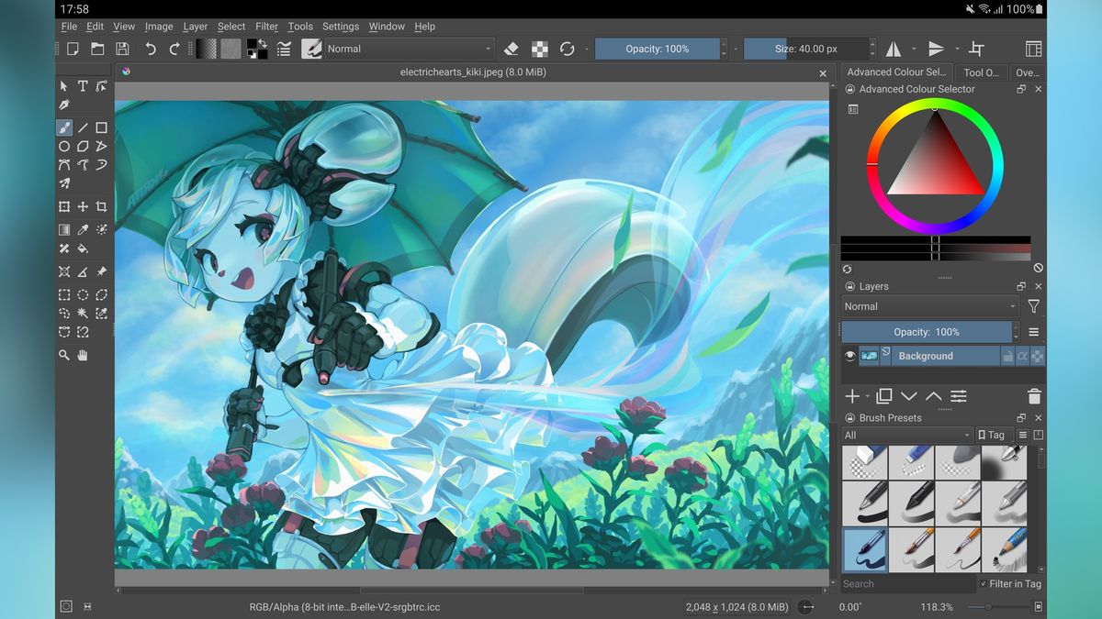Select the Calligraphy tool

(x=64, y=105)
